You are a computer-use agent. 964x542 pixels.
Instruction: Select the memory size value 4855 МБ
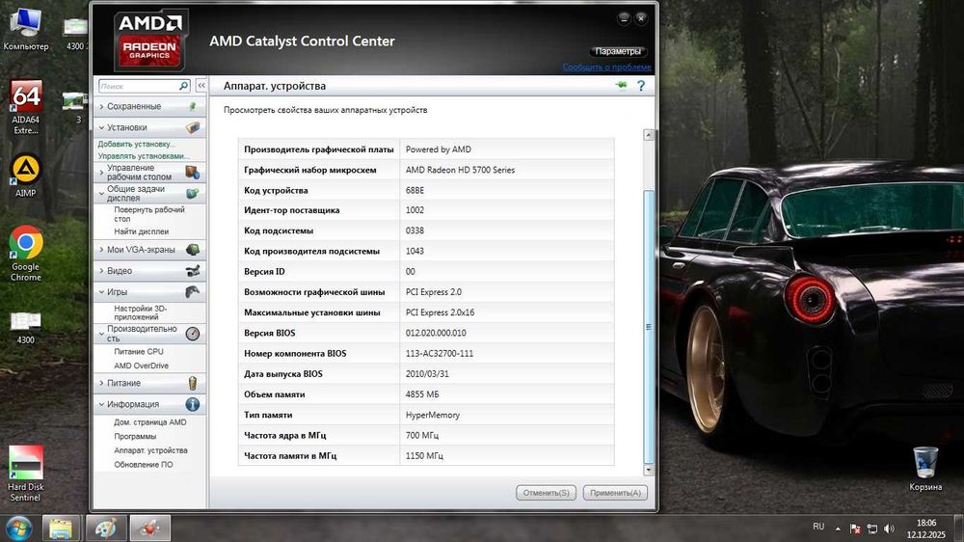(x=422, y=394)
